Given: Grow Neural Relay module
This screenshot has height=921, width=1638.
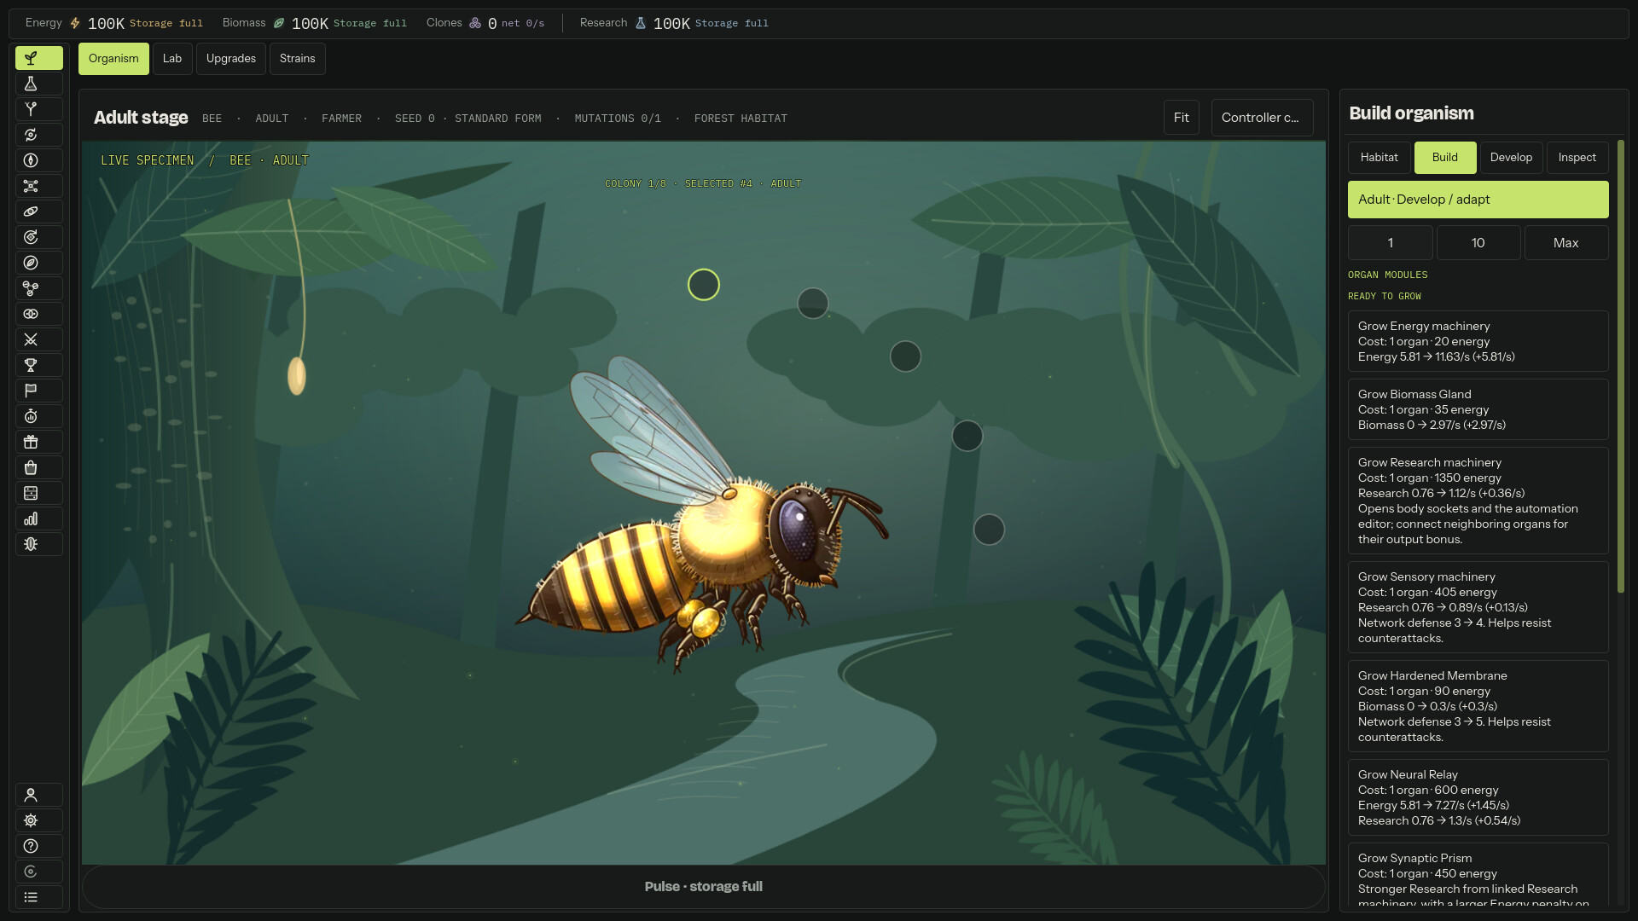Looking at the screenshot, I should coord(1478,797).
